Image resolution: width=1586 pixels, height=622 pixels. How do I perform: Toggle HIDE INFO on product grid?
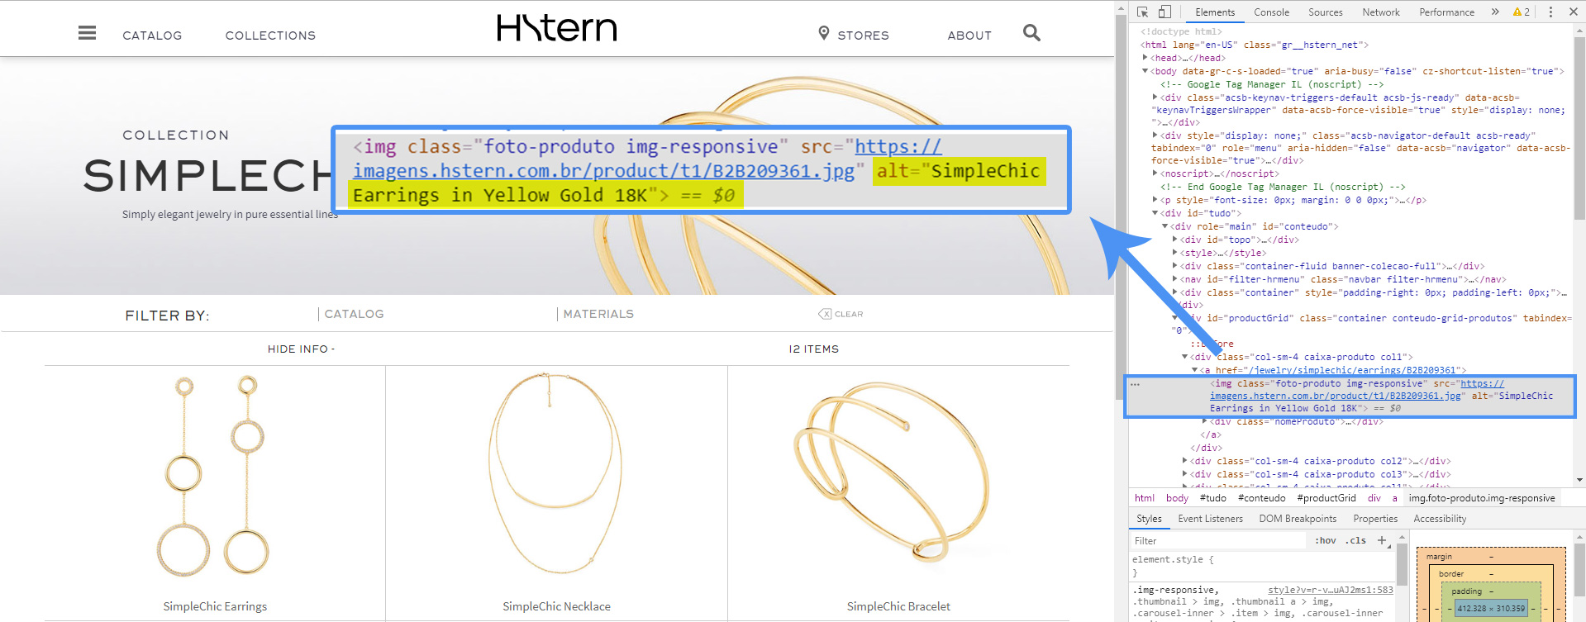[301, 349]
